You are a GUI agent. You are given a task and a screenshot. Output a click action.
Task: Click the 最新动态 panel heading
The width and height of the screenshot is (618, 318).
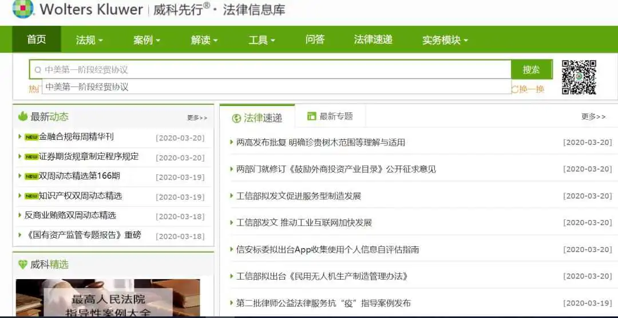[49, 116]
